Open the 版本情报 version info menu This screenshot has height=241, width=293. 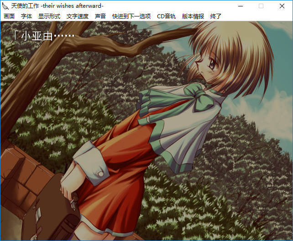click(193, 16)
